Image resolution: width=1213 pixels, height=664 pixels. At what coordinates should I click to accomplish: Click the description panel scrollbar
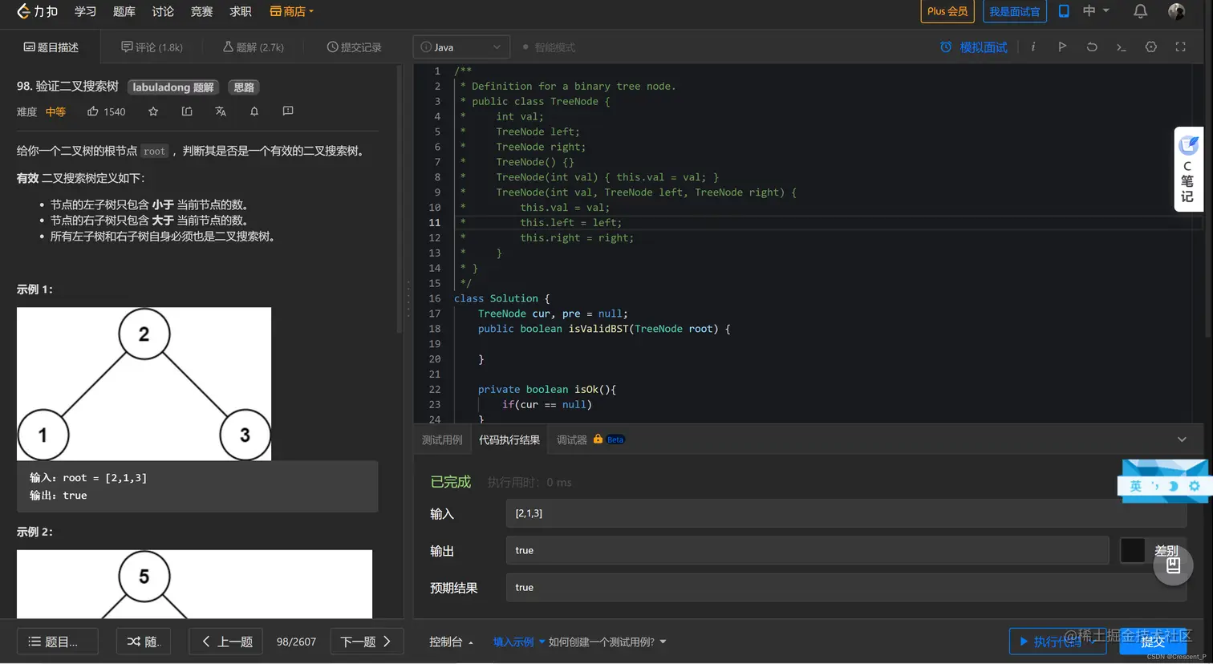coord(400,200)
